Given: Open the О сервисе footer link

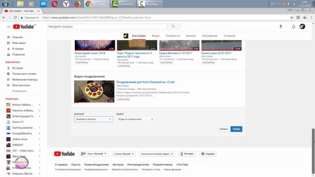Looking at the screenshot, I should [61, 165].
